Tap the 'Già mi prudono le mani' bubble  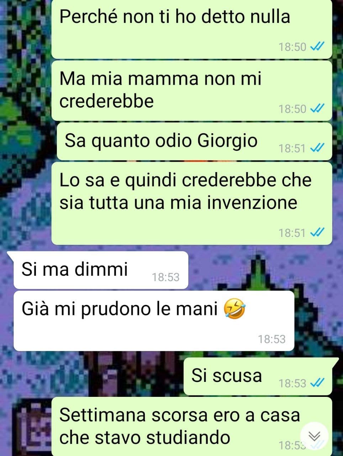pyautogui.click(x=154, y=321)
